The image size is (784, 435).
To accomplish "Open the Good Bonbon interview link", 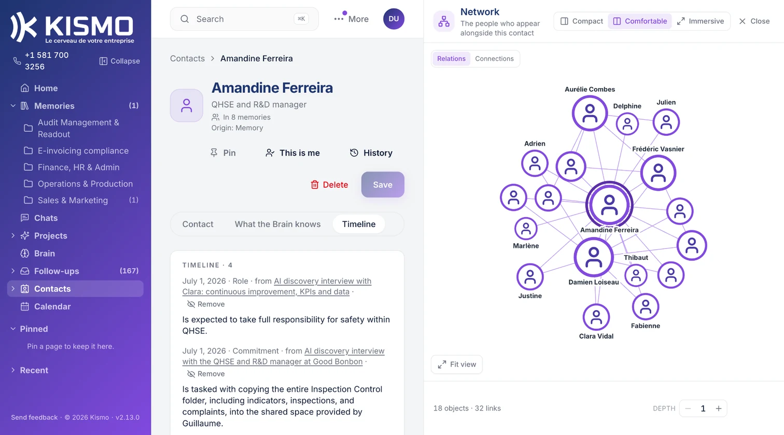I will (x=284, y=356).
